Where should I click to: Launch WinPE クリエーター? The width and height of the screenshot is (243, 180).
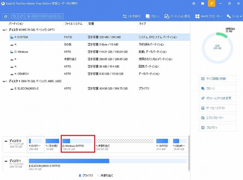[x=208, y=16]
